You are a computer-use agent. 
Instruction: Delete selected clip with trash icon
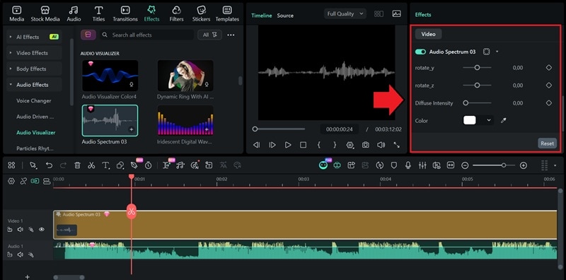tap(77, 165)
